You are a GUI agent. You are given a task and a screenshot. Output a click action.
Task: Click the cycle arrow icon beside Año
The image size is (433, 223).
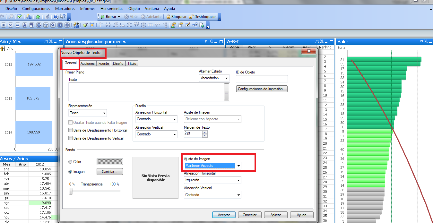coord(2,48)
